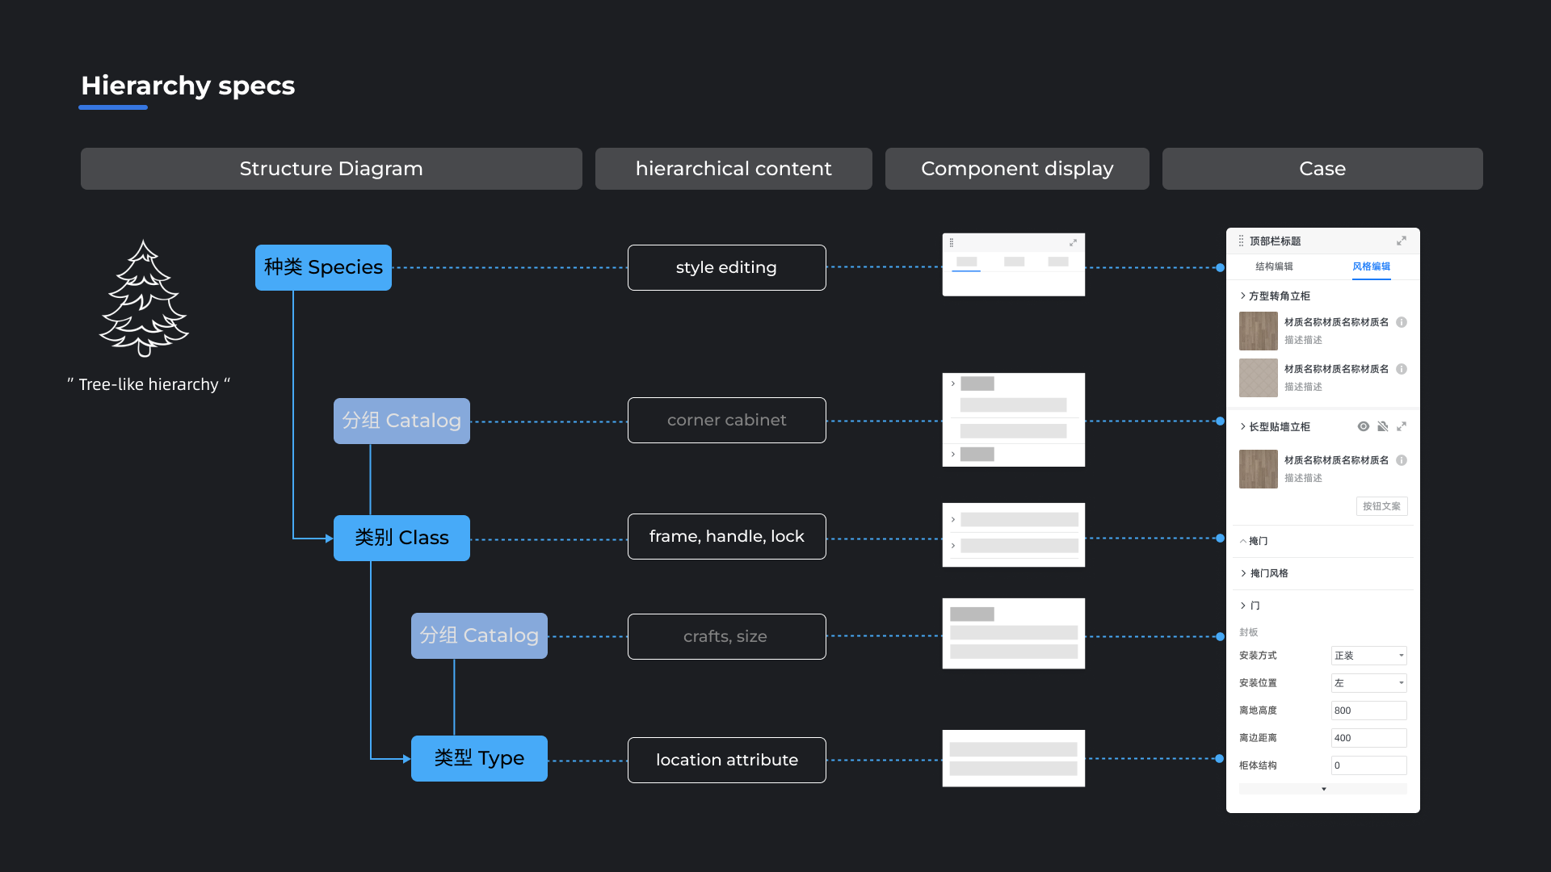The height and width of the screenshot is (872, 1551).
Task: Click expand arrows icon in 长型贴墙立柜 row
Action: pos(1402,426)
